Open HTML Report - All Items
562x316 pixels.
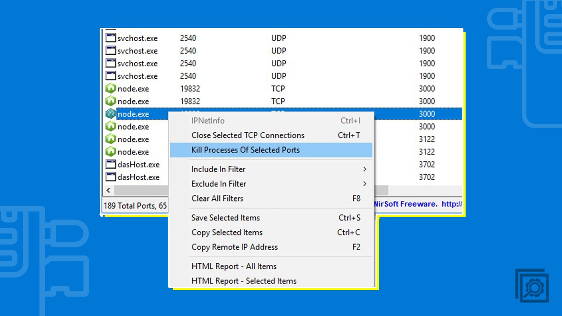coord(234,266)
